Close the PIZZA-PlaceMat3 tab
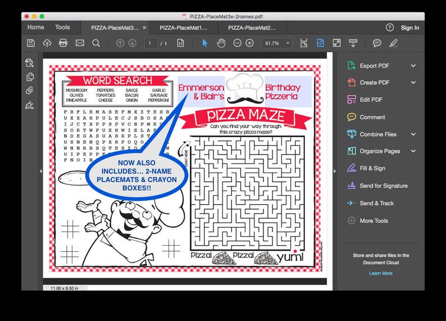The image size is (446, 321). tap(144, 28)
